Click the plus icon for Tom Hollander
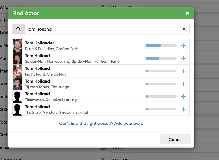219x160 pixels. point(184,46)
